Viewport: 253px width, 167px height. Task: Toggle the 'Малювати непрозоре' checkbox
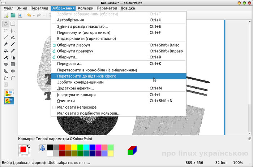click(54, 107)
